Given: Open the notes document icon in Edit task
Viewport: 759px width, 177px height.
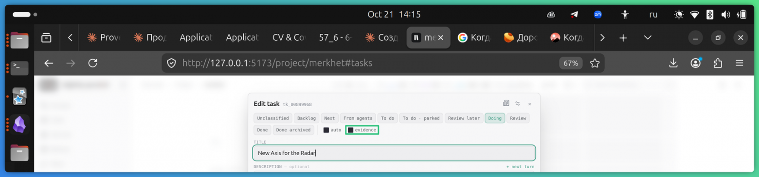Looking at the screenshot, I should point(506,103).
